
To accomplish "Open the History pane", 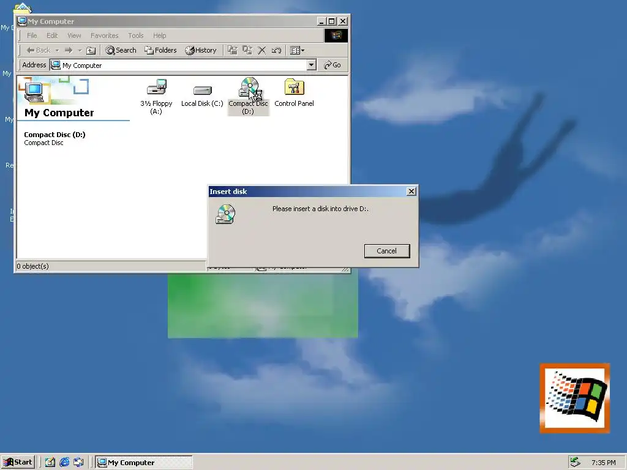I will click(201, 50).
